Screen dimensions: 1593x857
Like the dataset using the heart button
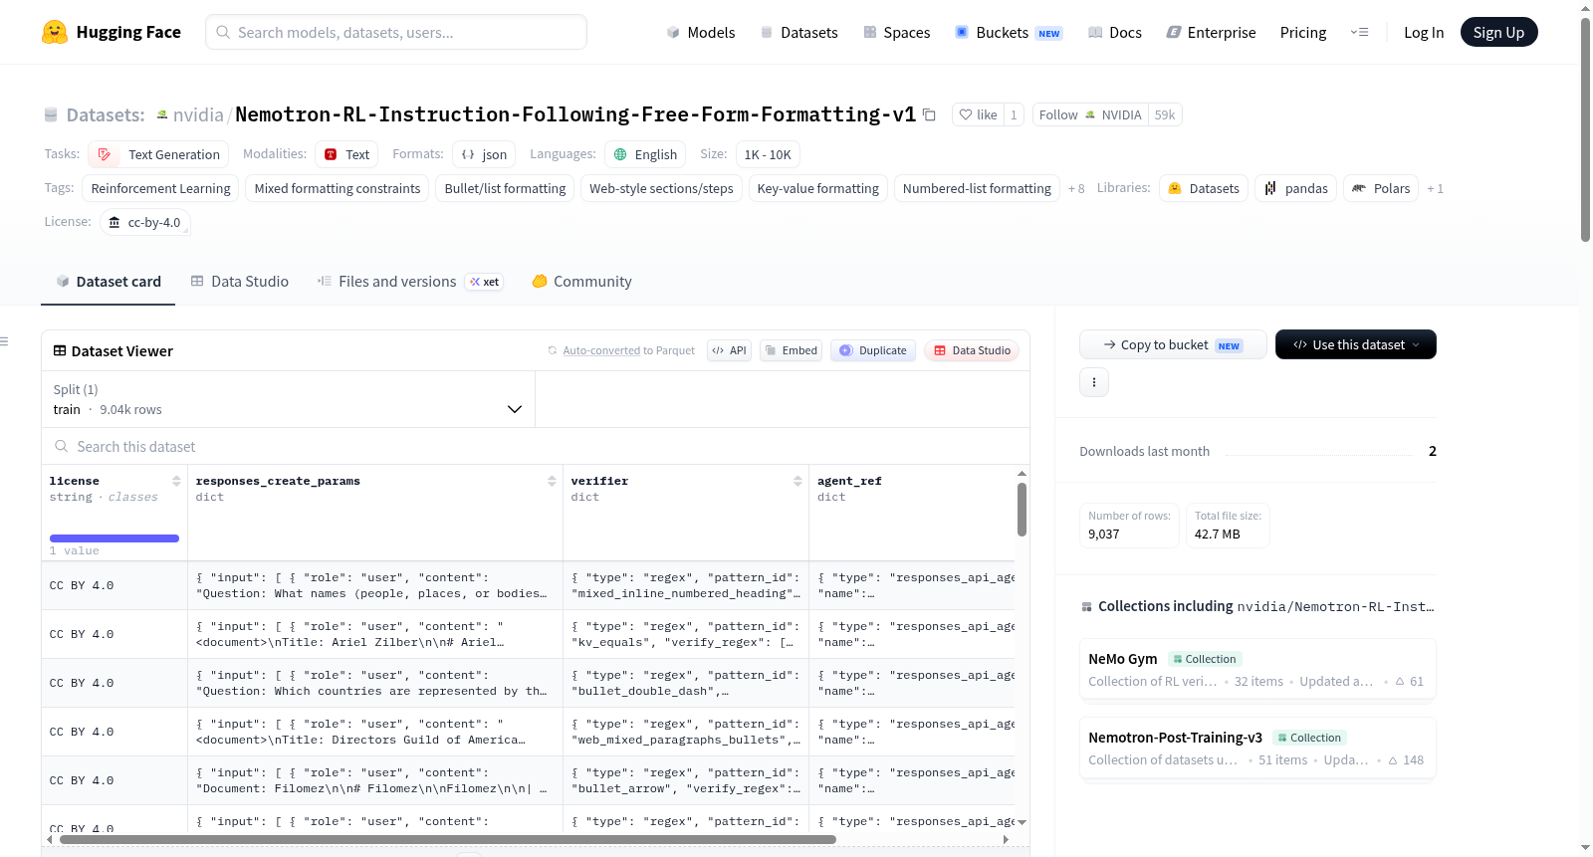click(x=978, y=114)
